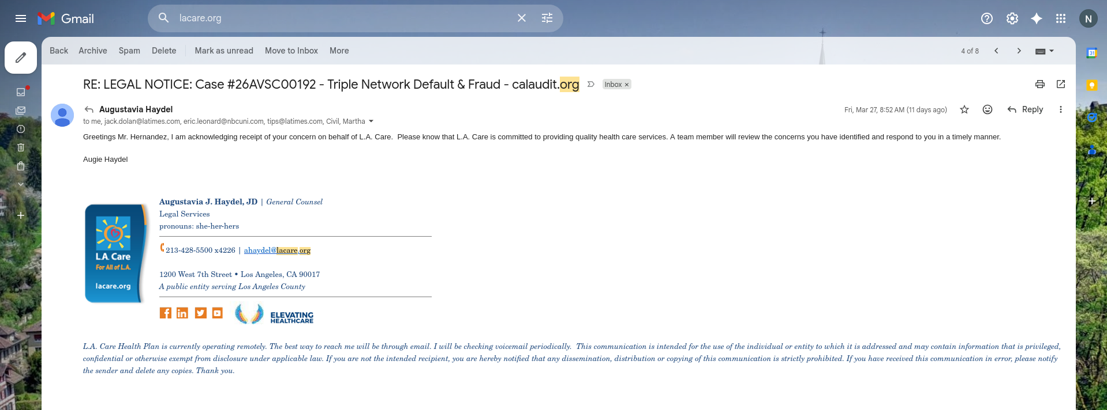
Task: Open the Google apps grid
Action: point(1061,18)
